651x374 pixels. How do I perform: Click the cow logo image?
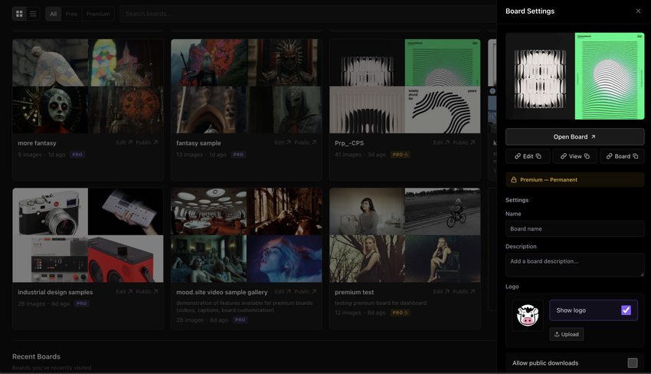pos(528,315)
